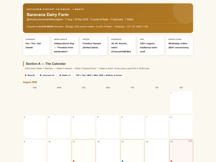Select the Static (1) legend chip

point(65,75)
